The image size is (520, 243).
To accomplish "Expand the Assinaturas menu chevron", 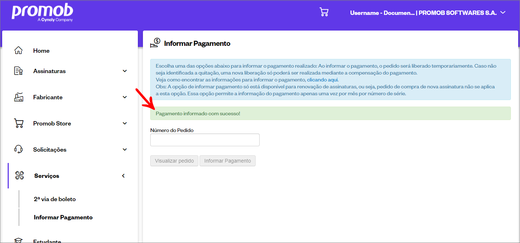I will (x=125, y=71).
